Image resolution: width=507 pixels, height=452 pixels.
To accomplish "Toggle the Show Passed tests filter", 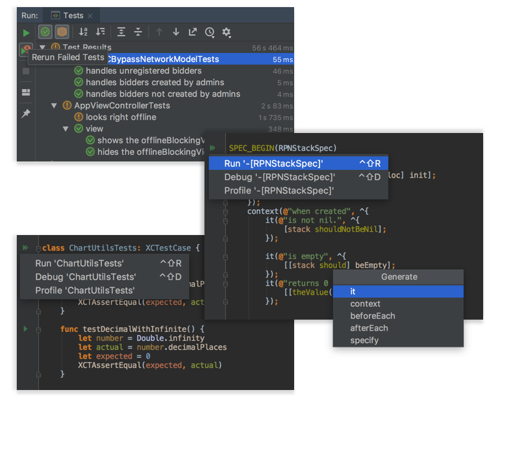I will (x=45, y=32).
